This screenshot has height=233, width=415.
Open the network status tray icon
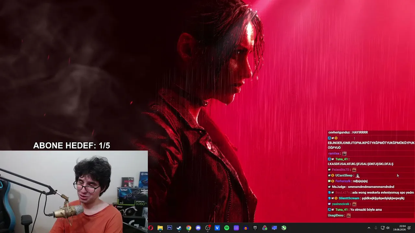coord(383,228)
